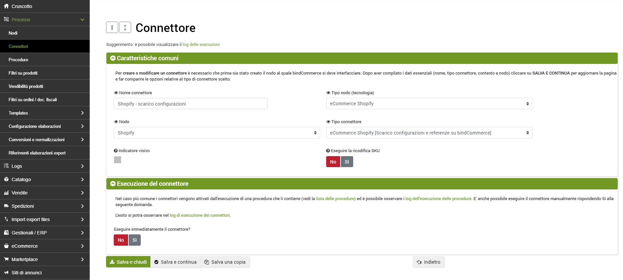The image size is (623, 280).
Task: Click the expand-all sections icon button
Action: 125,28
